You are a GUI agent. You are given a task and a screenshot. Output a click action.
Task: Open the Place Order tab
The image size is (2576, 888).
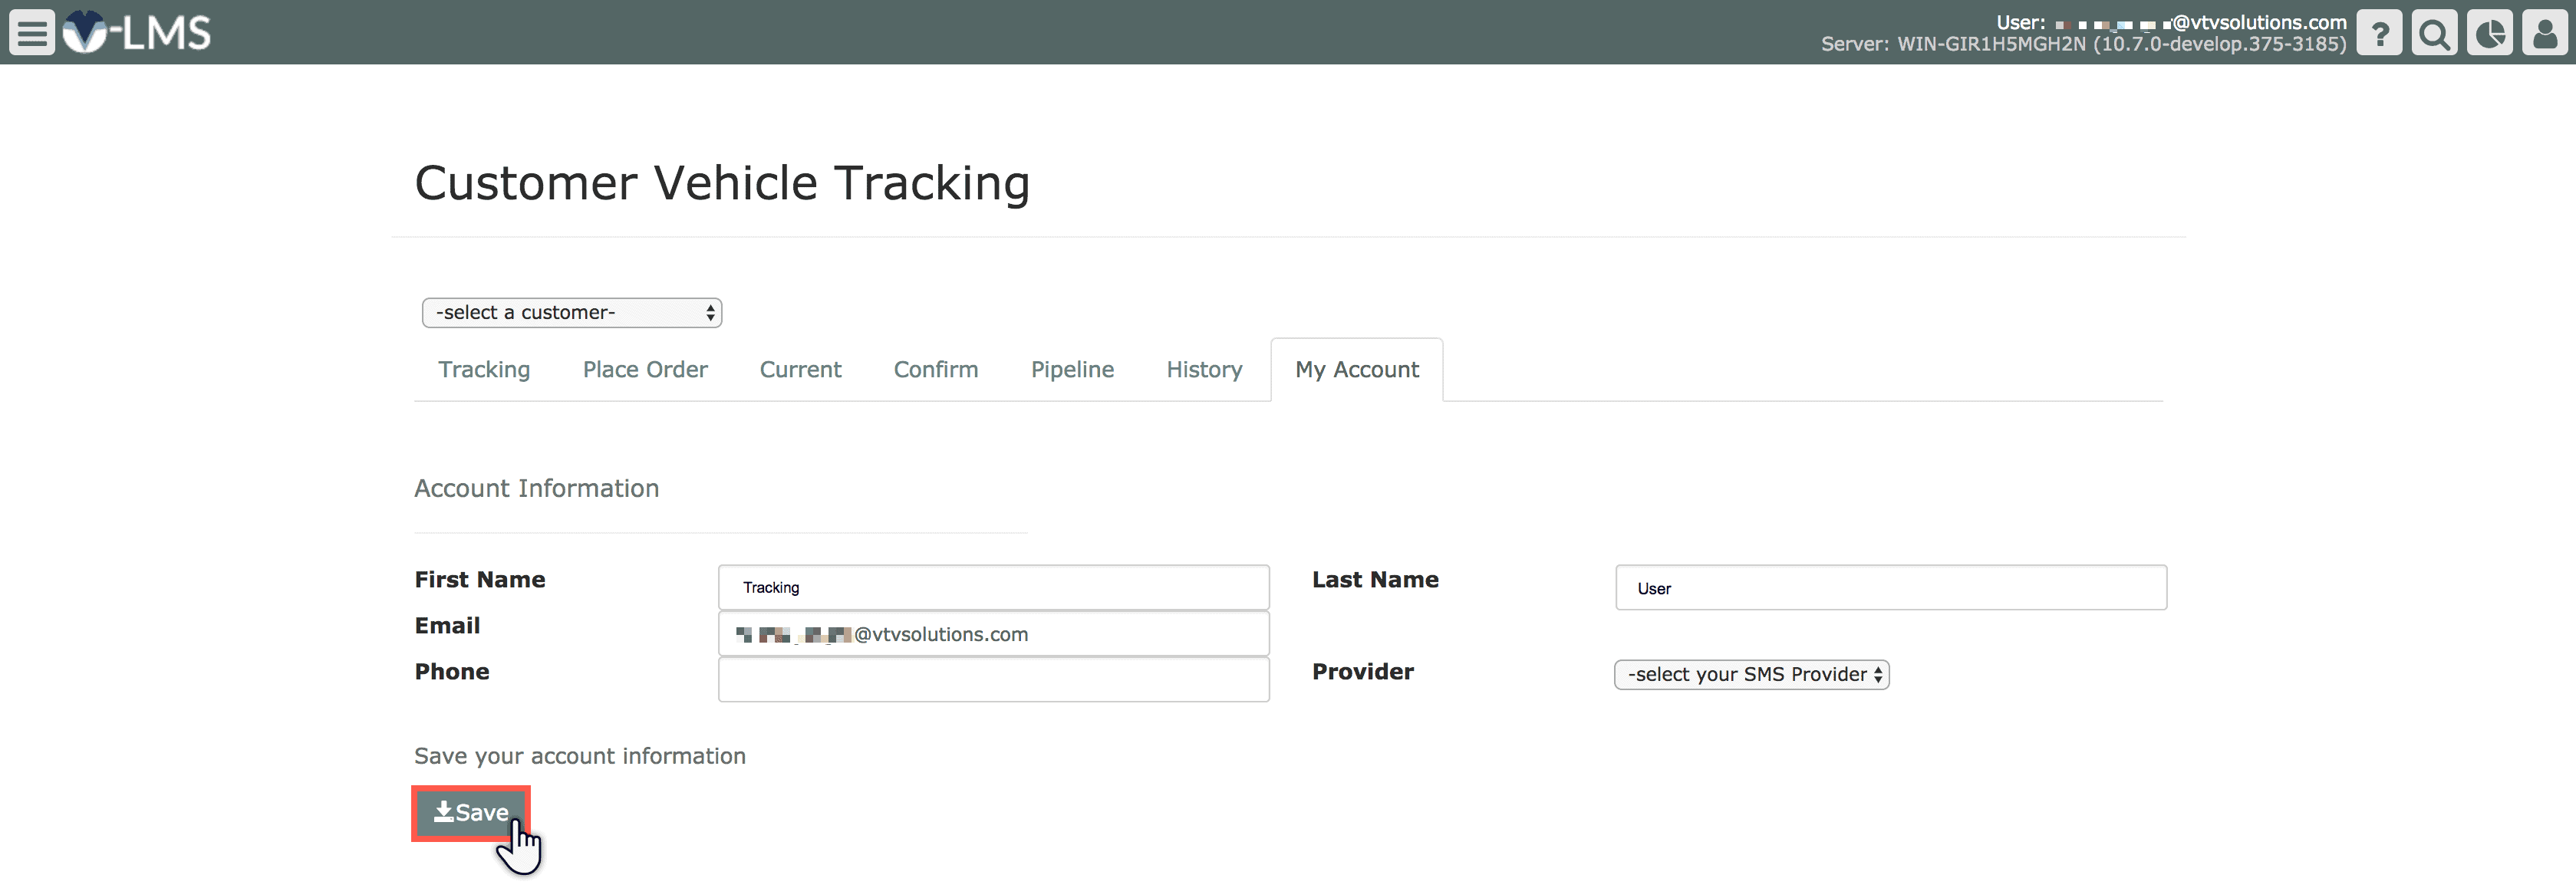coord(645,370)
